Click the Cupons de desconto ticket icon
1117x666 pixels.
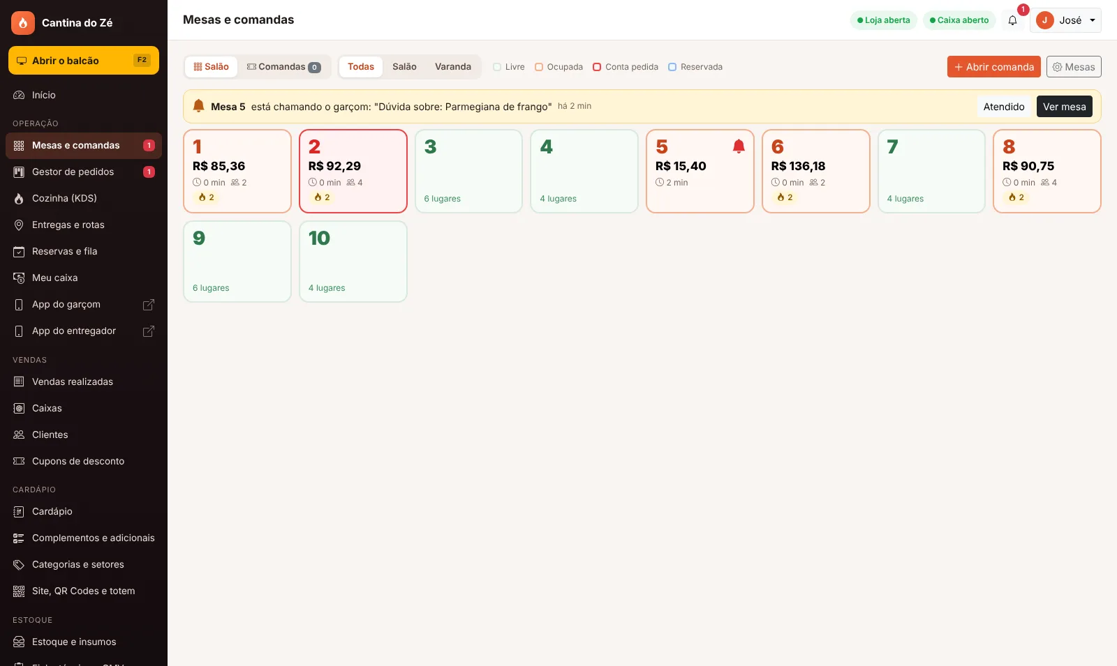pyautogui.click(x=19, y=462)
